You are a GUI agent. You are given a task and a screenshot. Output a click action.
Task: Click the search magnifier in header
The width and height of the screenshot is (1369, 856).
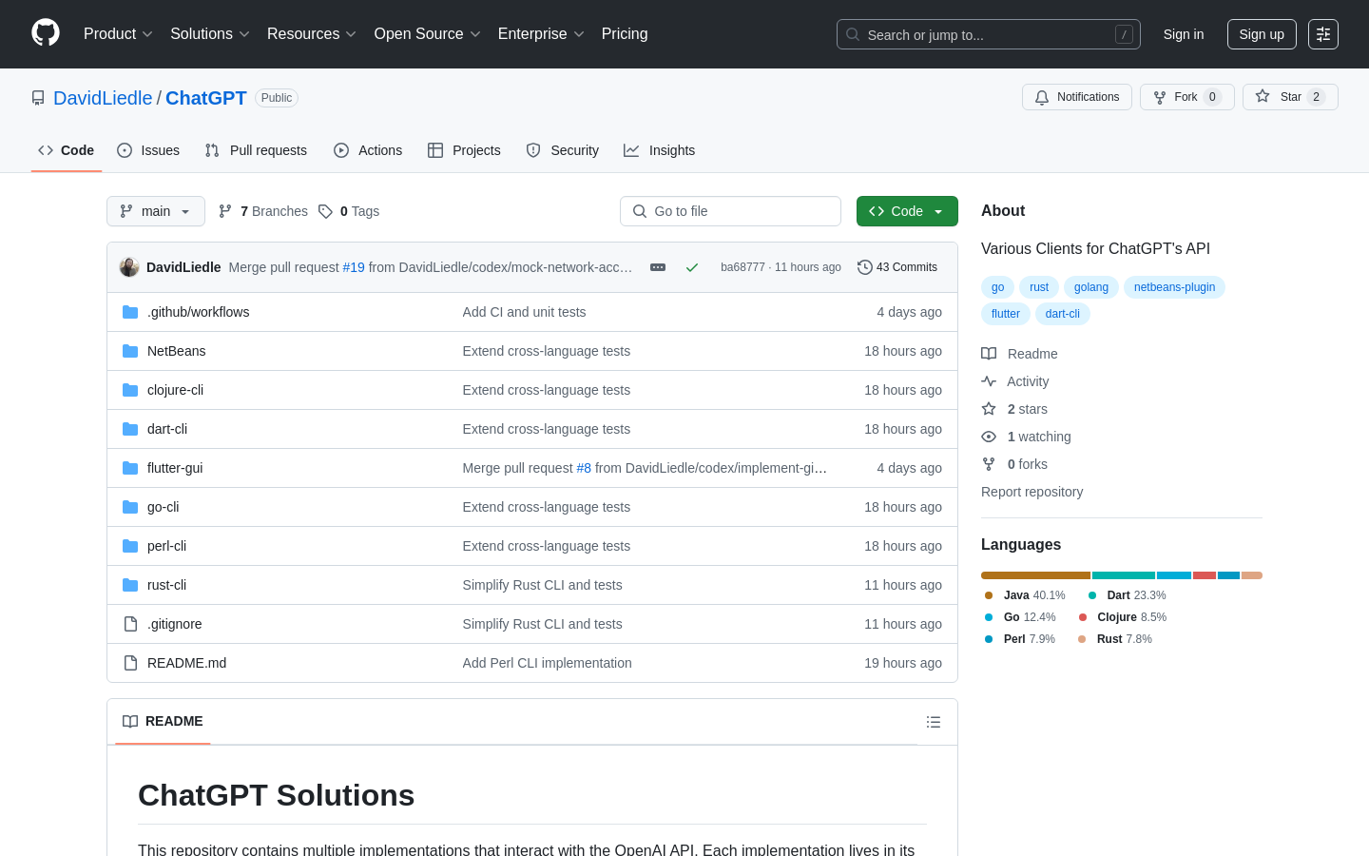pyautogui.click(x=853, y=34)
